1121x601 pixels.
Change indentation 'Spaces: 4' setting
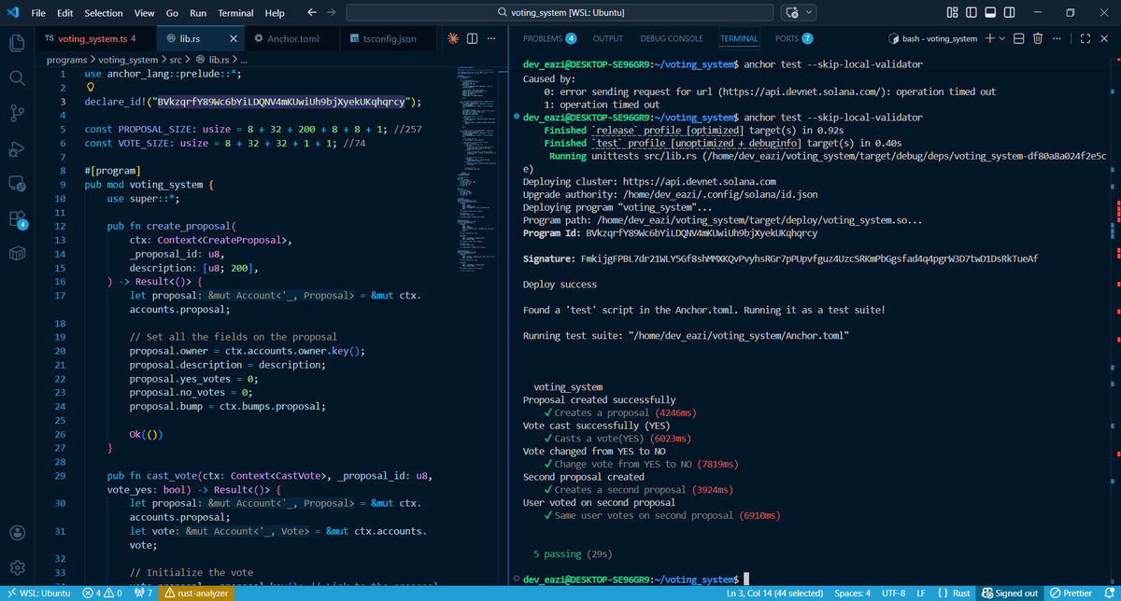click(x=852, y=594)
